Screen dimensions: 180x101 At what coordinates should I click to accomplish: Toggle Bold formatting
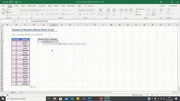pos(21,14)
